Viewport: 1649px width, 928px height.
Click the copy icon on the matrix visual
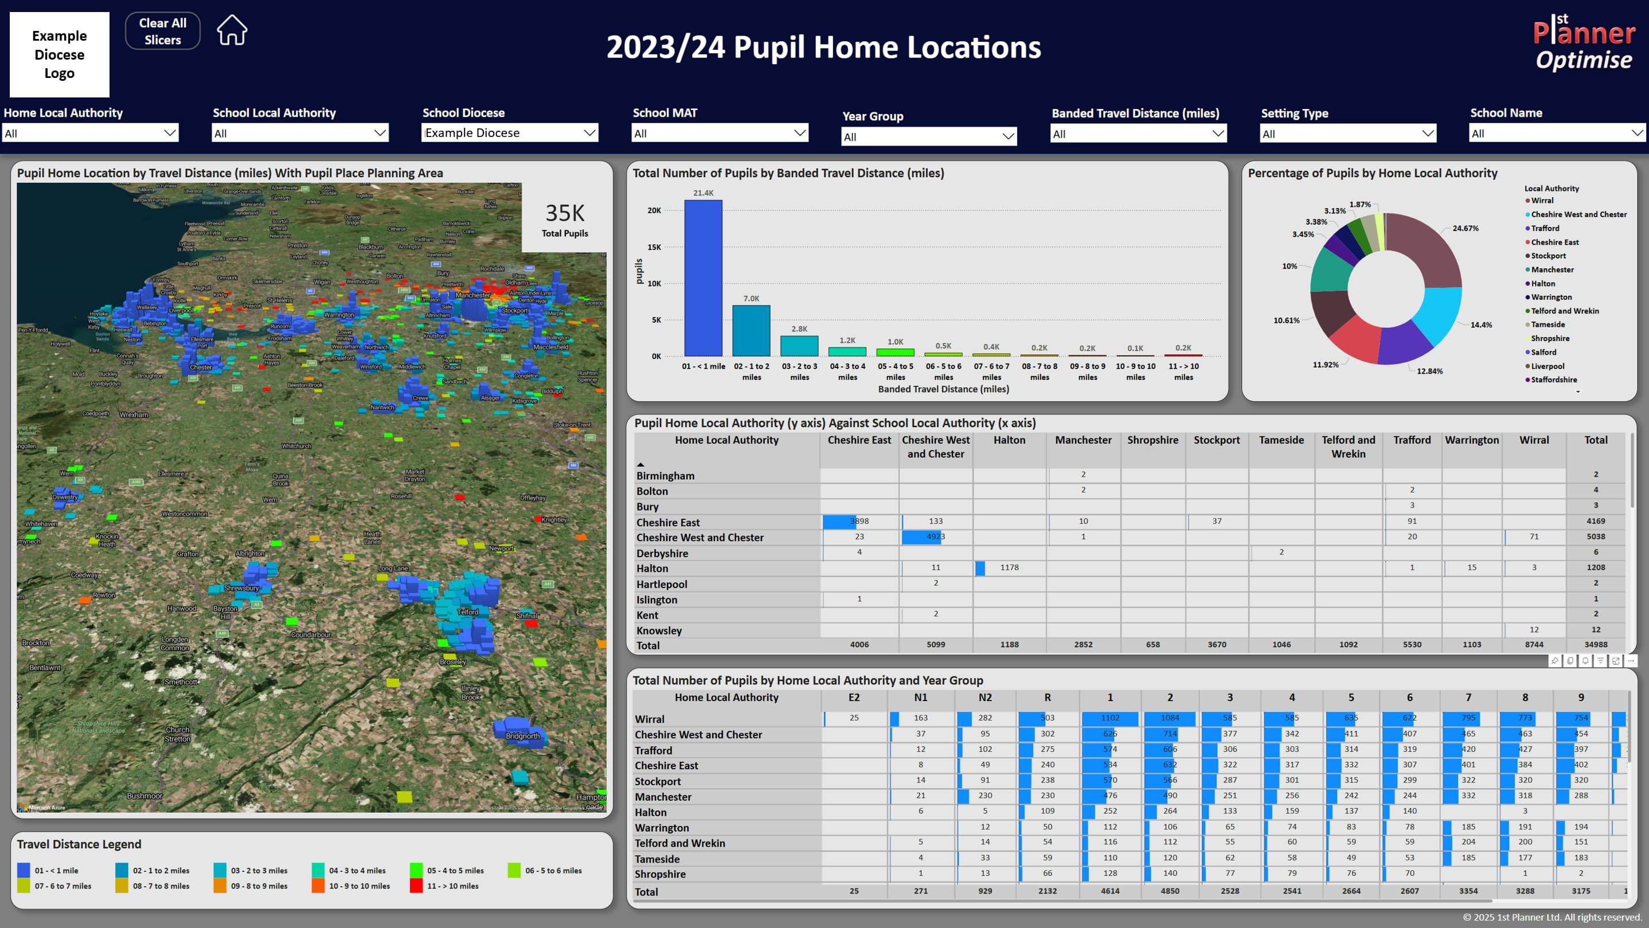(1570, 662)
